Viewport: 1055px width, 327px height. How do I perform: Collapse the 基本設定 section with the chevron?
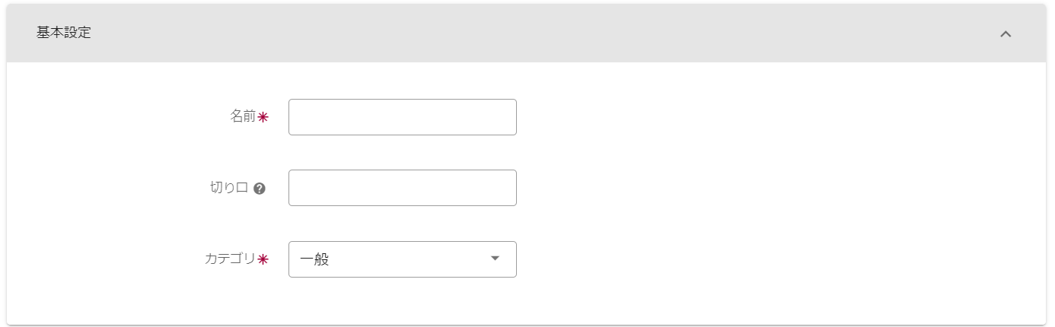tap(1006, 34)
